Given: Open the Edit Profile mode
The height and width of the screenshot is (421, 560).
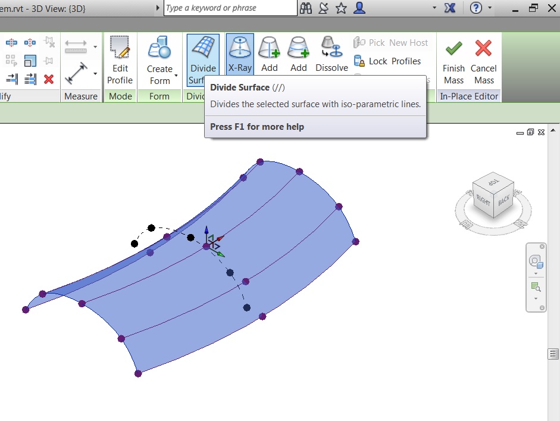Looking at the screenshot, I should tap(120, 57).
